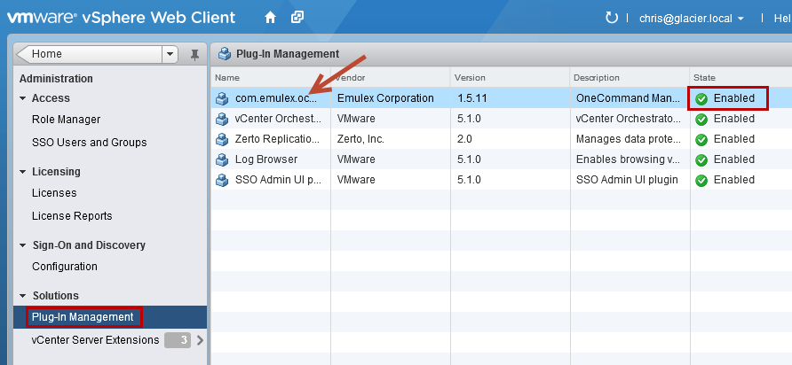
Task: Go to the vSphere Home icon
Action: coord(270,18)
